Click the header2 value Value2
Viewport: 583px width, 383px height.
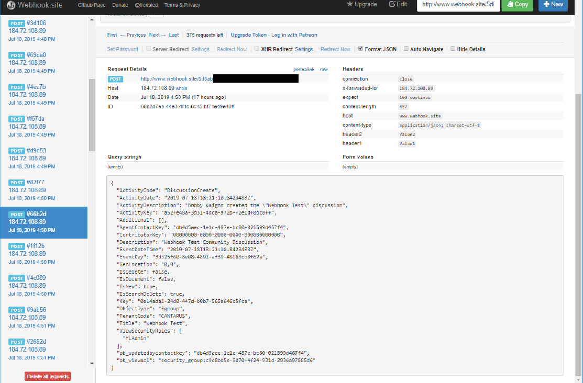click(407, 134)
